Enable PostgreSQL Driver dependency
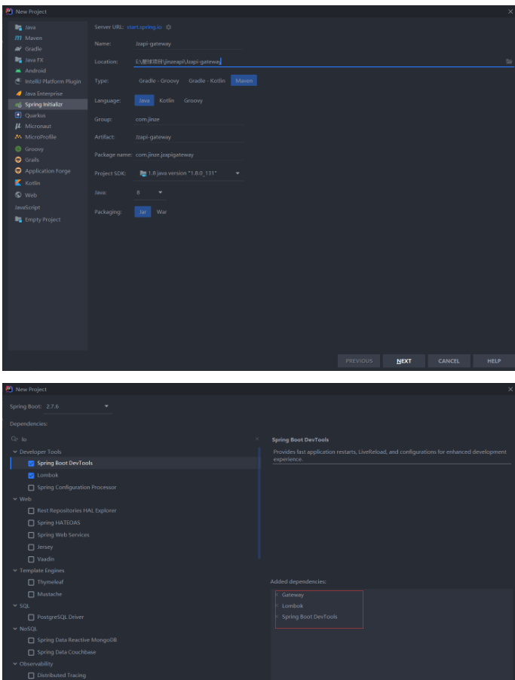 [31, 617]
